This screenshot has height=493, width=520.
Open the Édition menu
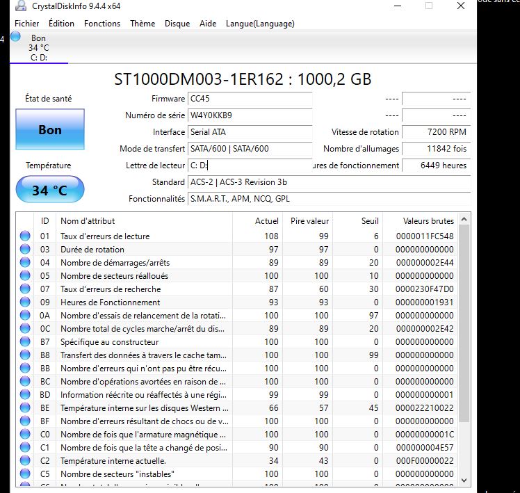coord(61,24)
